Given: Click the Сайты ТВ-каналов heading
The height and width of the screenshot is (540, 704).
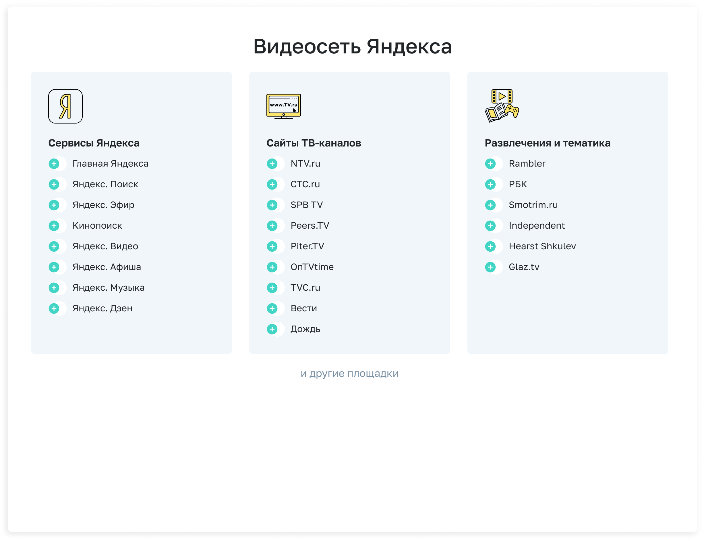Looking at the screenshot, I should [314, 143].
